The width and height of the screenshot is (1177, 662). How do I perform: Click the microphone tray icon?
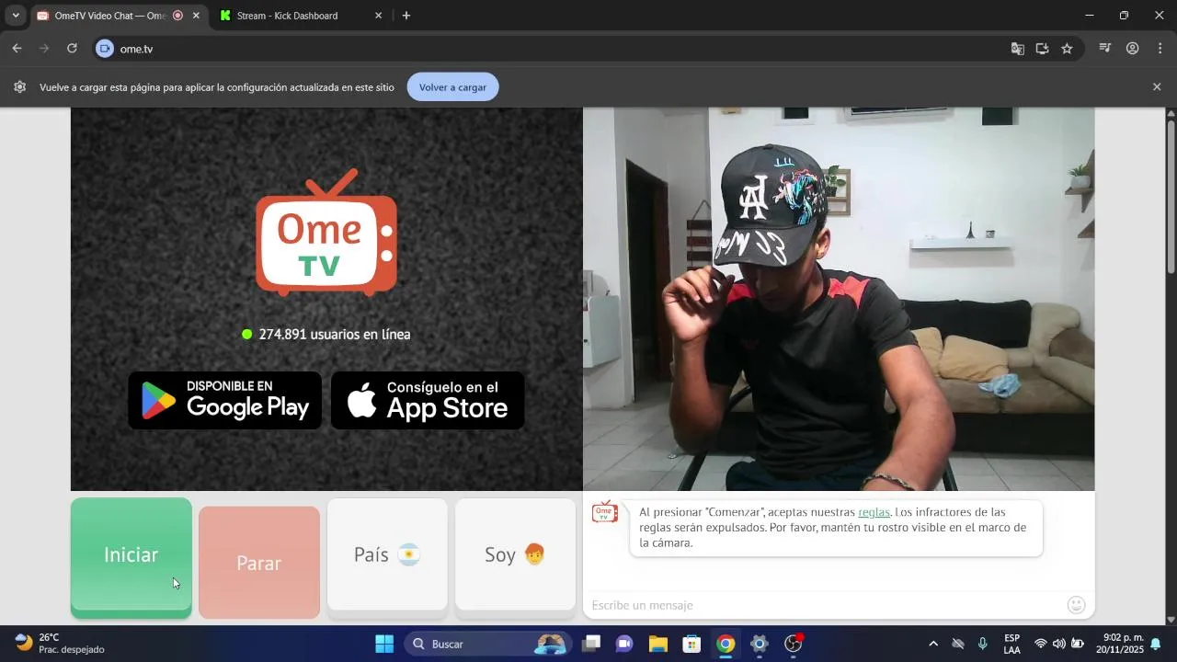click(x=983, y=644)
